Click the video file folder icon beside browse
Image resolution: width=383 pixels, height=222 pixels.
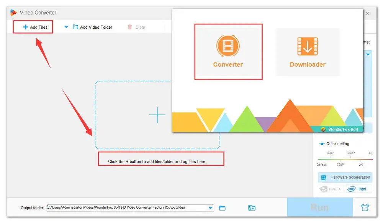(x=252, y=208)
